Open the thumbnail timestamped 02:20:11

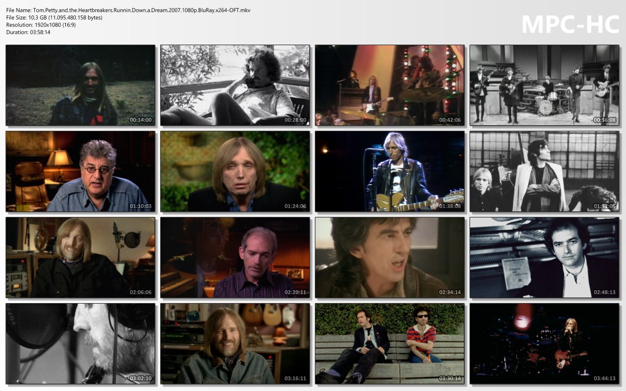click(235, 257)
